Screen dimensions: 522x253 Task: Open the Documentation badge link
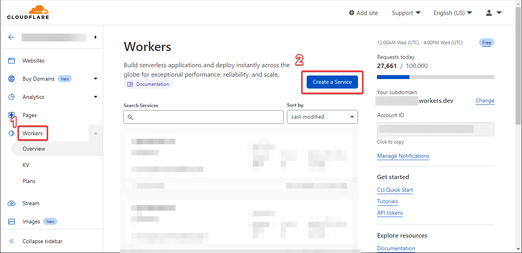148,84
